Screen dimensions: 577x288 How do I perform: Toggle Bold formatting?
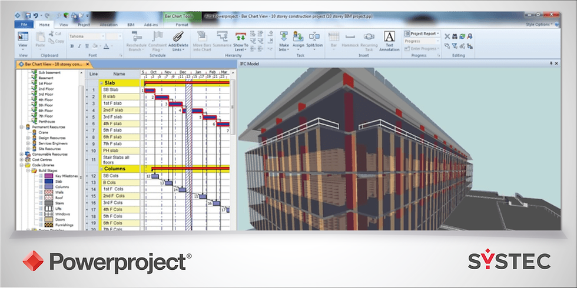click(72, 46)
